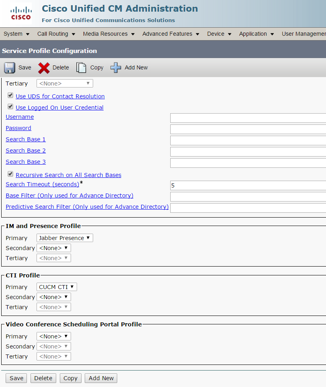Click the Copy text in the top toolbar
The width and height of the screenshot is (326, 387).
[x=97, y=67]
